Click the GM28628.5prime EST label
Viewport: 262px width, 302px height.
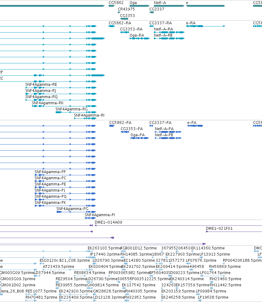pos(109,292)
